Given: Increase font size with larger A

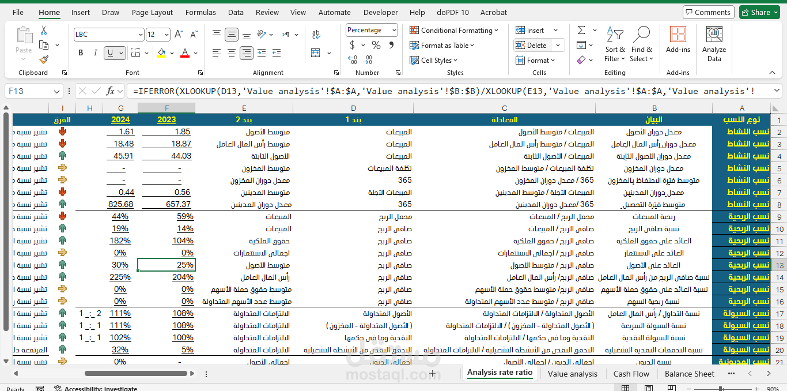Looking at the screenshot, I should (179, 35).
